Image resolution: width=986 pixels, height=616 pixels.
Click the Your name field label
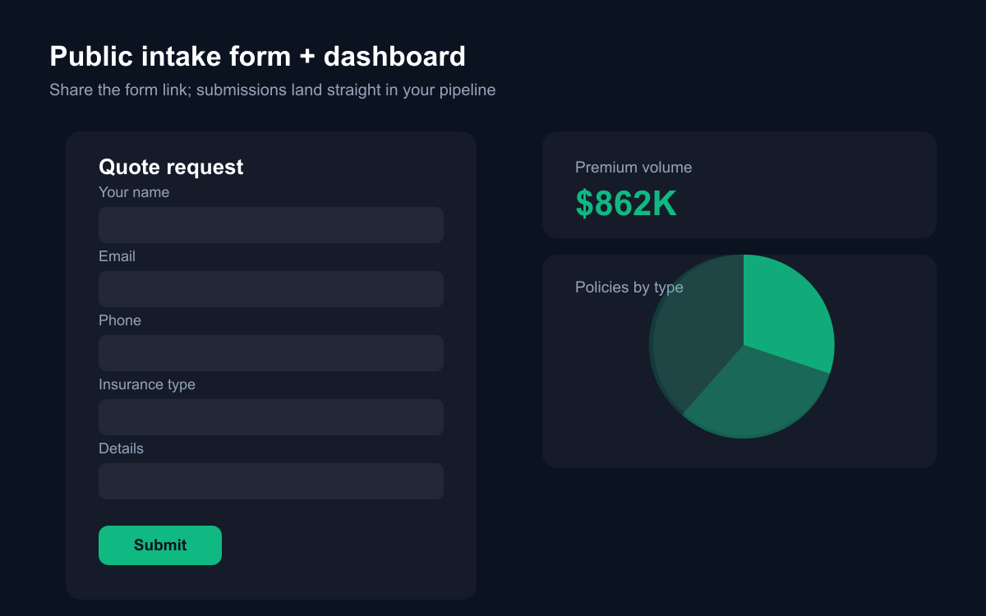coord(134,192)
